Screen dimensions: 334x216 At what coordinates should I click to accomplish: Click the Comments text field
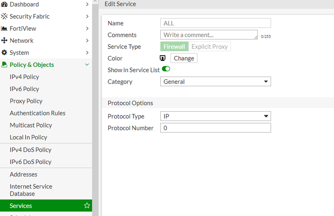point(209,35)
